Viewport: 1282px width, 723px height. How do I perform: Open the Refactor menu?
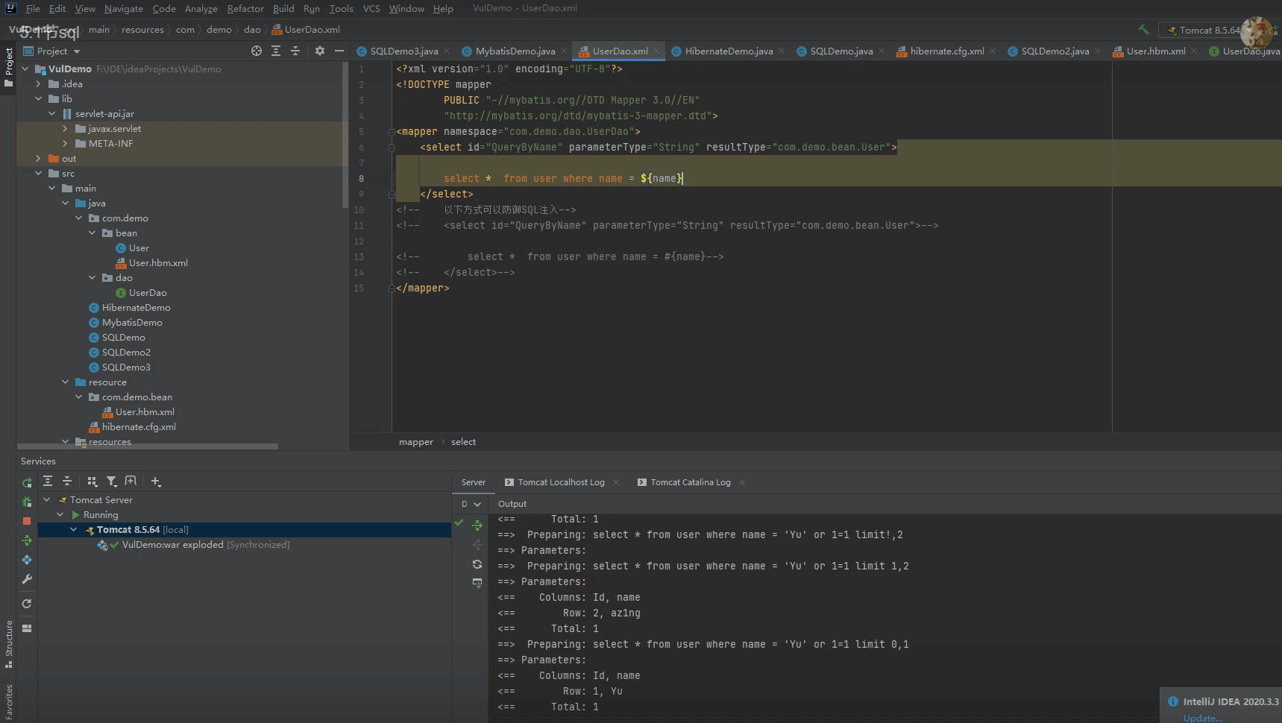pyautogui.click(x=245, y=8)
